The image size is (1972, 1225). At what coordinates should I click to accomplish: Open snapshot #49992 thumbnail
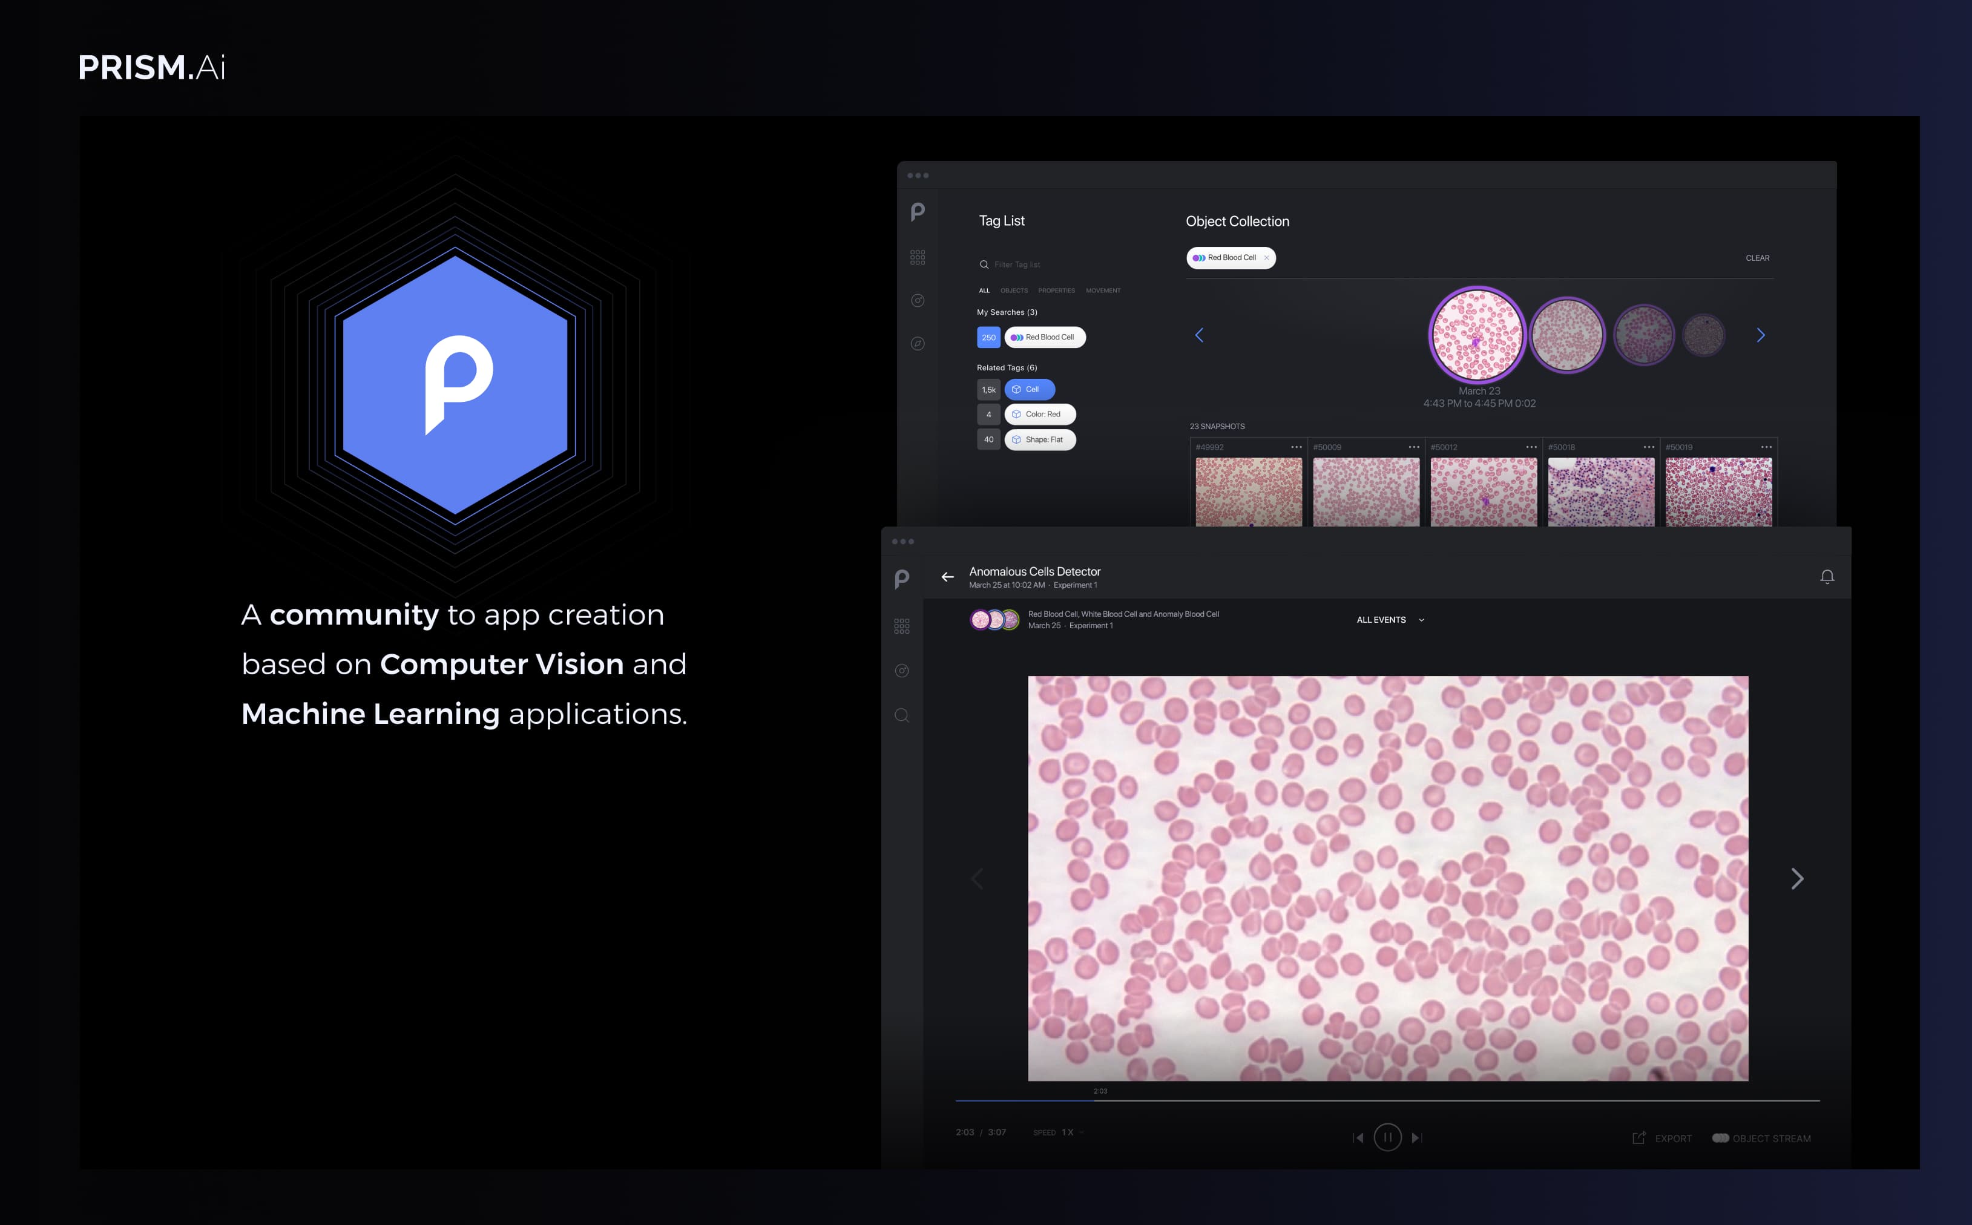pyautogui.click(x=1249, y=492)
